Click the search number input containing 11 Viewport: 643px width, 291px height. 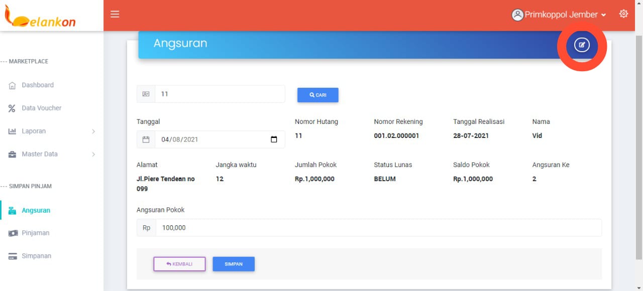(x=220, y=94)
